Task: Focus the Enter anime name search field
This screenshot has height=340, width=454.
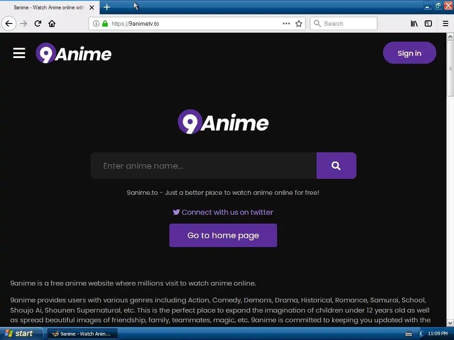Action: 204,166
